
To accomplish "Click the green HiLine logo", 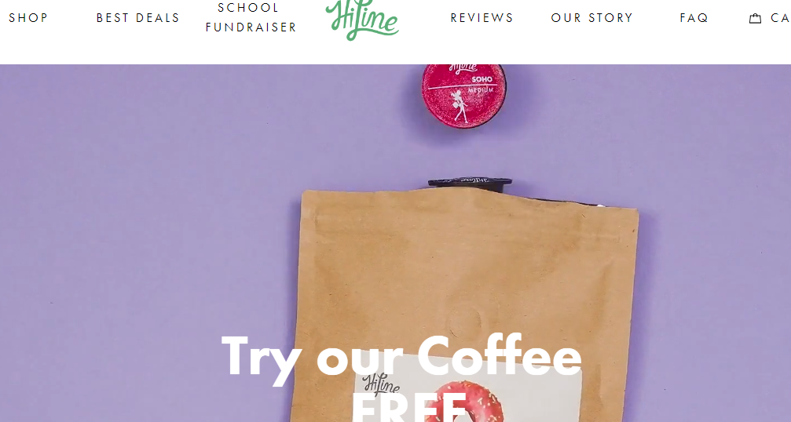I will click(x=362, y=20).
